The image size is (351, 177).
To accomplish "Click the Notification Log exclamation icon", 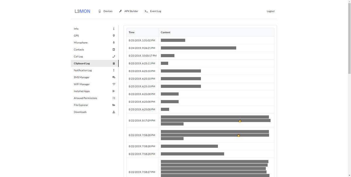I will point(114,70).
